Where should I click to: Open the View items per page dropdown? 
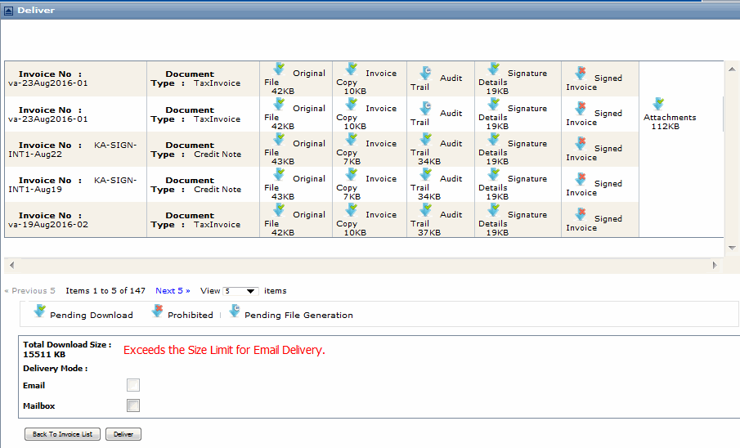[241, 291]
